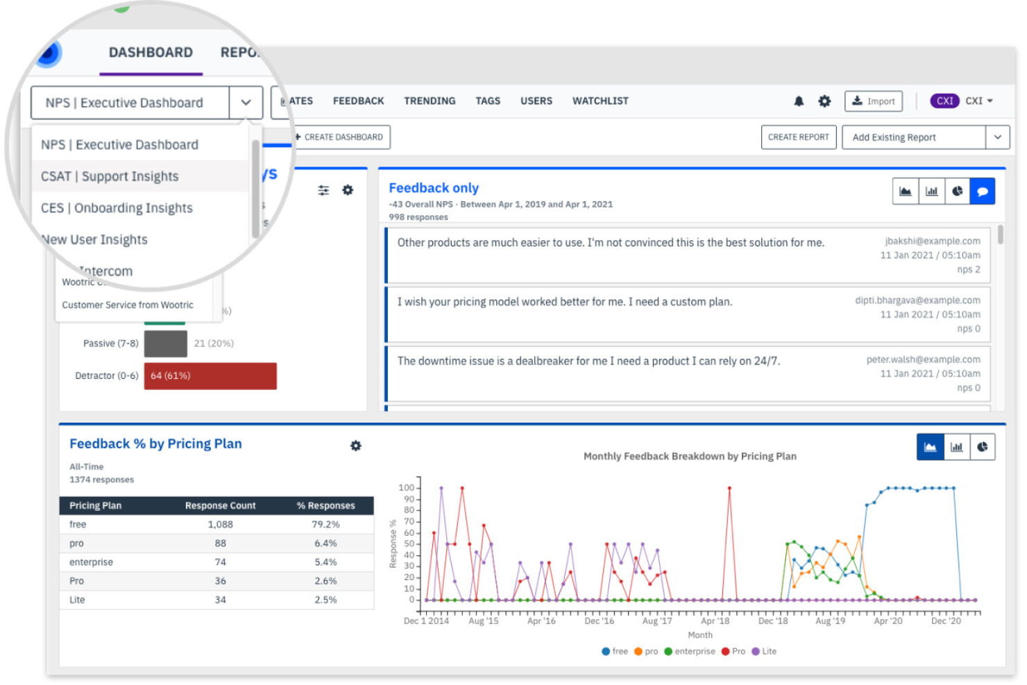
Task: Select area chart view for Pricing Plan
Action: 930,447
